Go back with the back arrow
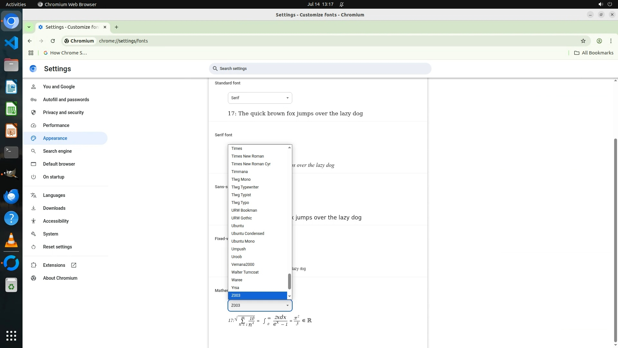The height and width of the screenshot is (348, 618). tap(30, 41)
